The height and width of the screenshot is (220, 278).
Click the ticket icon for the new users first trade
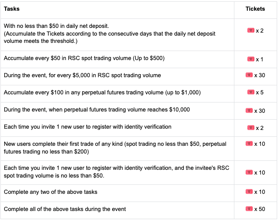(249, 144)
